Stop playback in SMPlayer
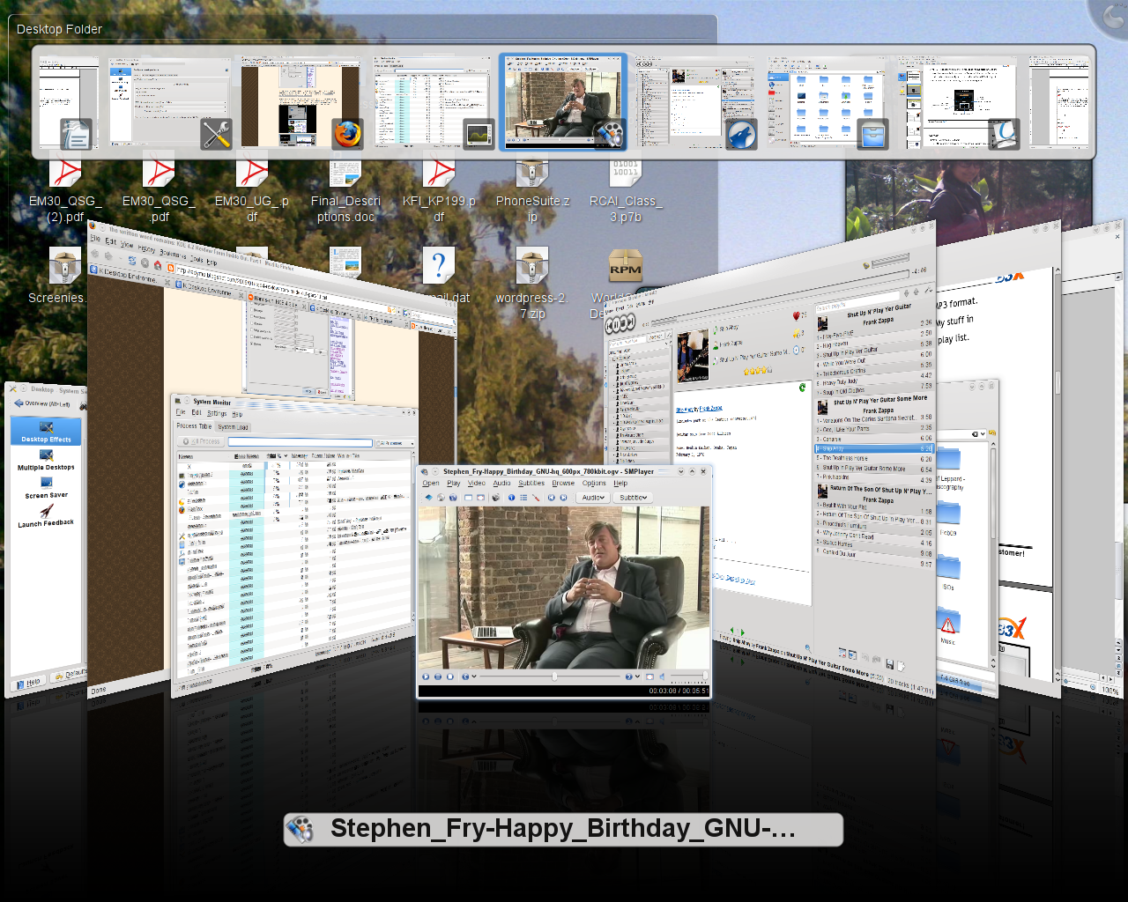This screenshot has height=902, width=1128. coord(450,676)
